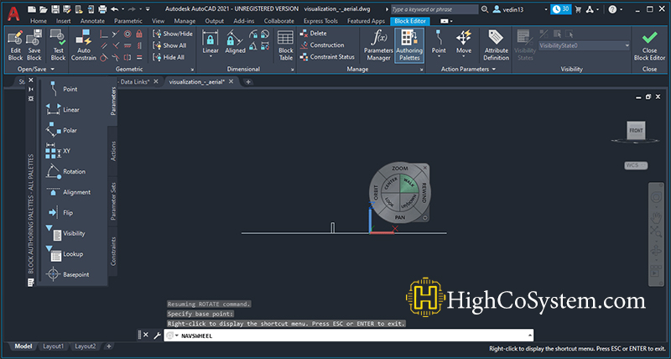
Task: Switch to Constraints palette tab
Action: (x=113, y=252)
